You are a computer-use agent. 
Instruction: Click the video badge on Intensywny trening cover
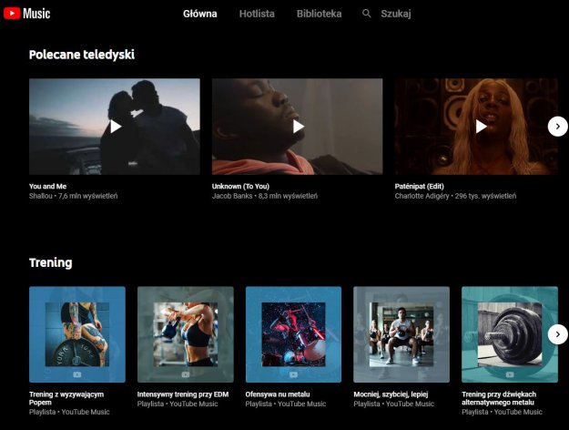click(186, 374)
